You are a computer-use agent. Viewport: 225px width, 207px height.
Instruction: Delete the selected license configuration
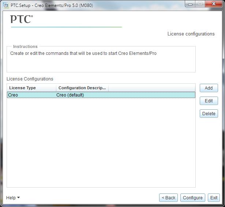(209, 114)
